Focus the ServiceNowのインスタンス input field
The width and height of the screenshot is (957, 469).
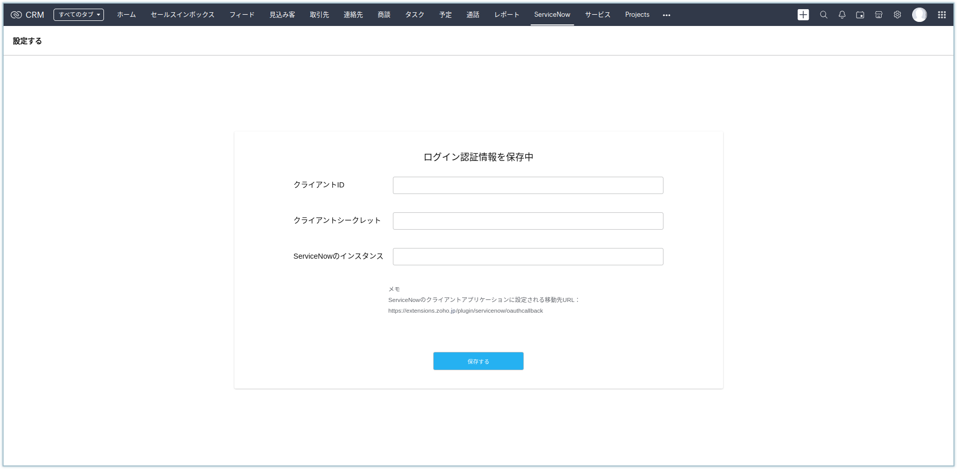click(528, 257)
